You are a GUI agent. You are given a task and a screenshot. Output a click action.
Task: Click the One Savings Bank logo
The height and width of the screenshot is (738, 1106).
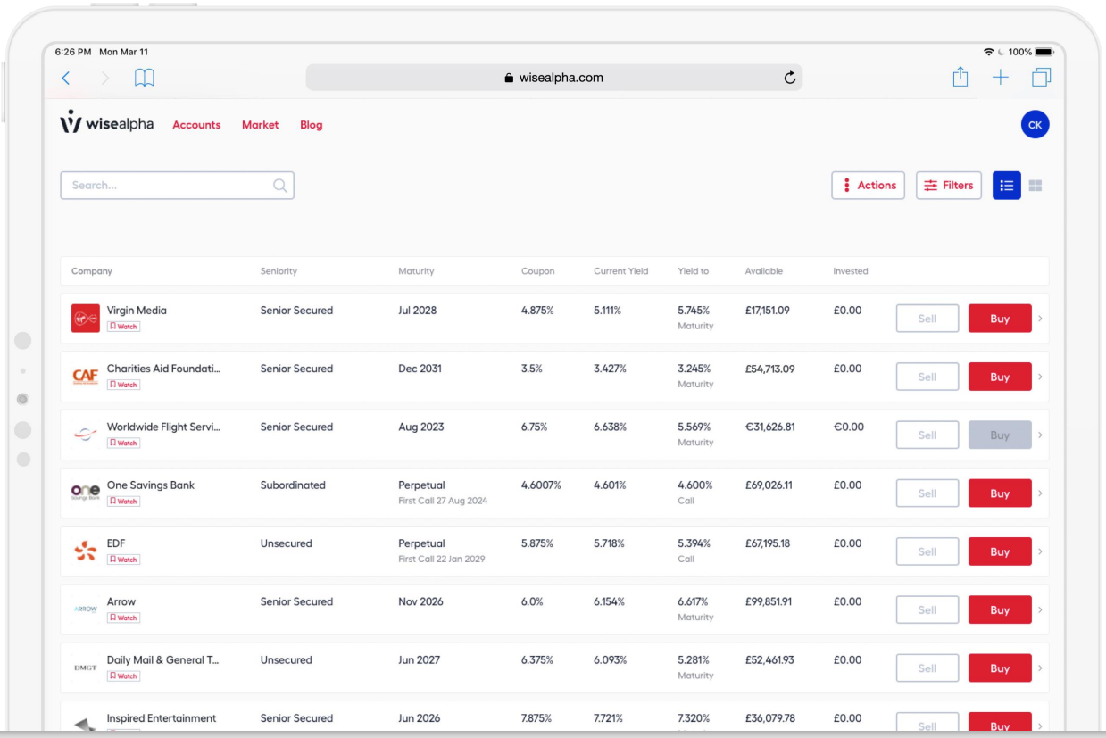click(x=86, y=493)
